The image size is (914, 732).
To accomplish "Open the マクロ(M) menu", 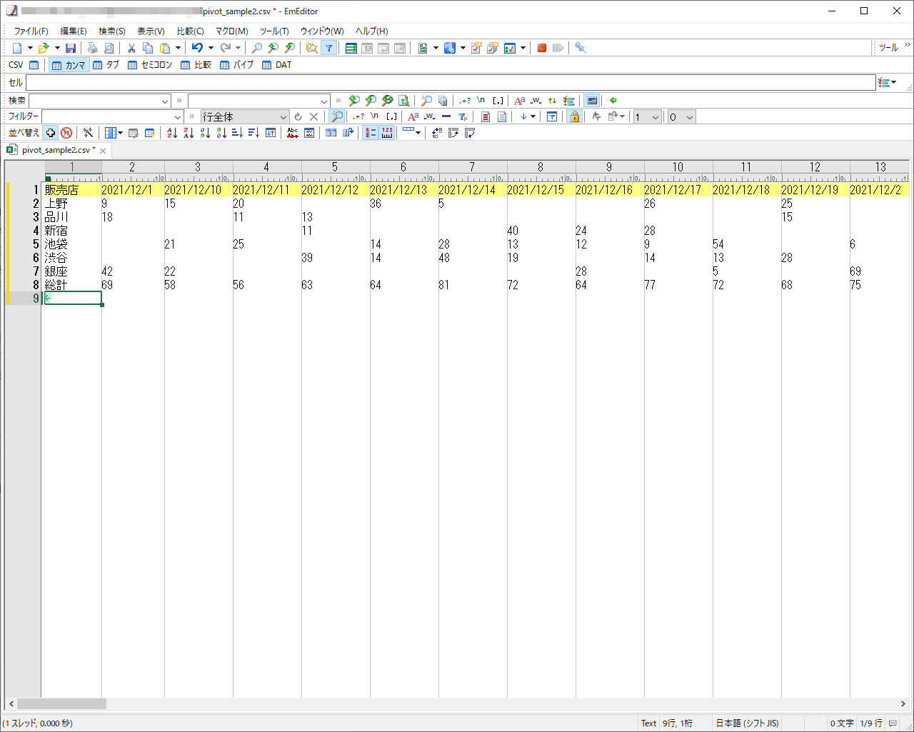I will pyautogui.click(x=232, y=31).
